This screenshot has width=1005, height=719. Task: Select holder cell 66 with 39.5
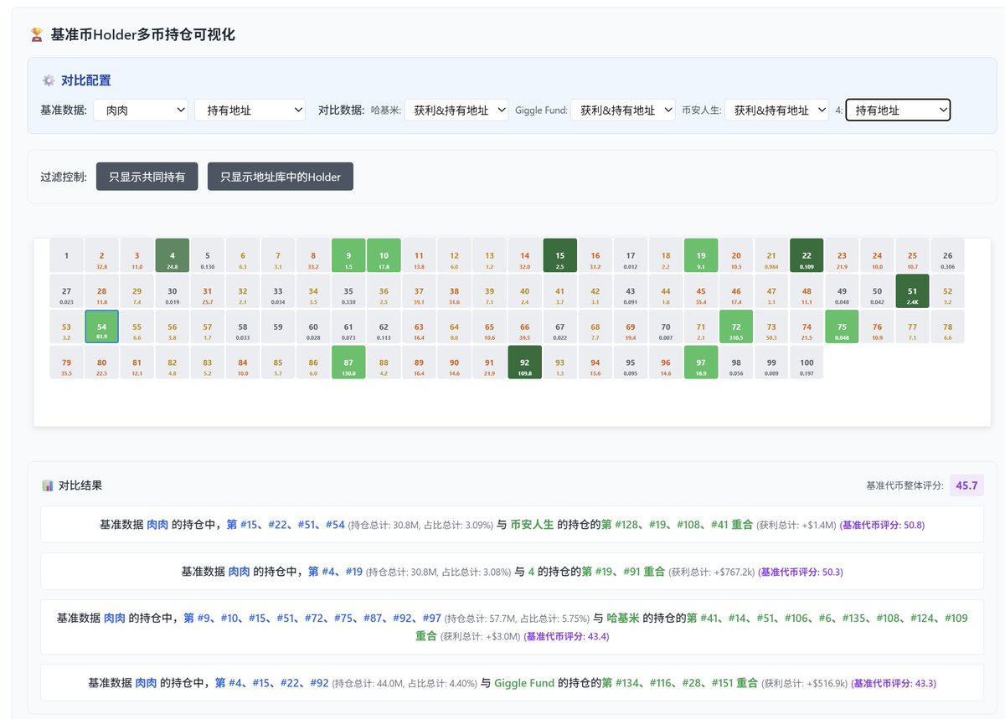coord(525,326)
